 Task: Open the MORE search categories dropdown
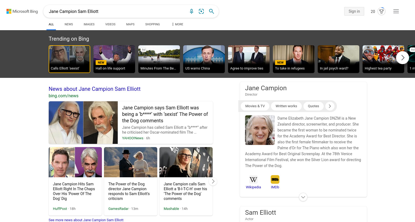click(177, 24)
